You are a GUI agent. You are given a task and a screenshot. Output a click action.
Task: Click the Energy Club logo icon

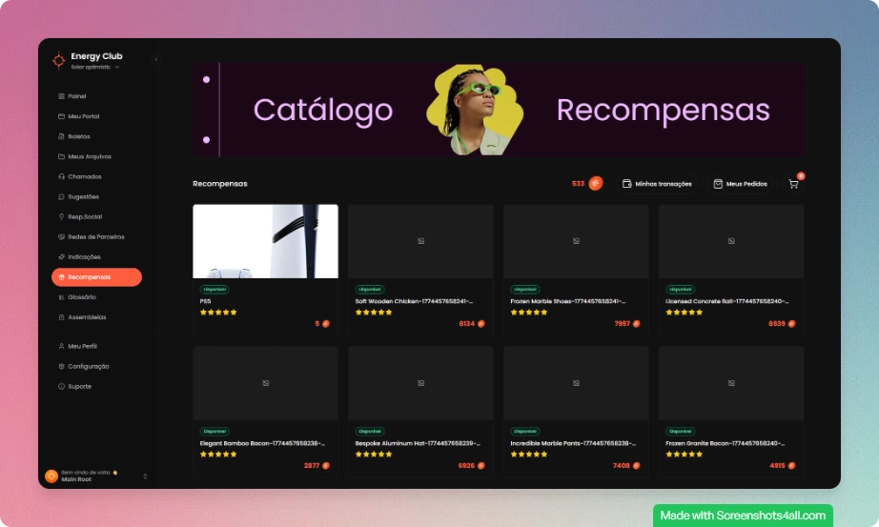59,60
